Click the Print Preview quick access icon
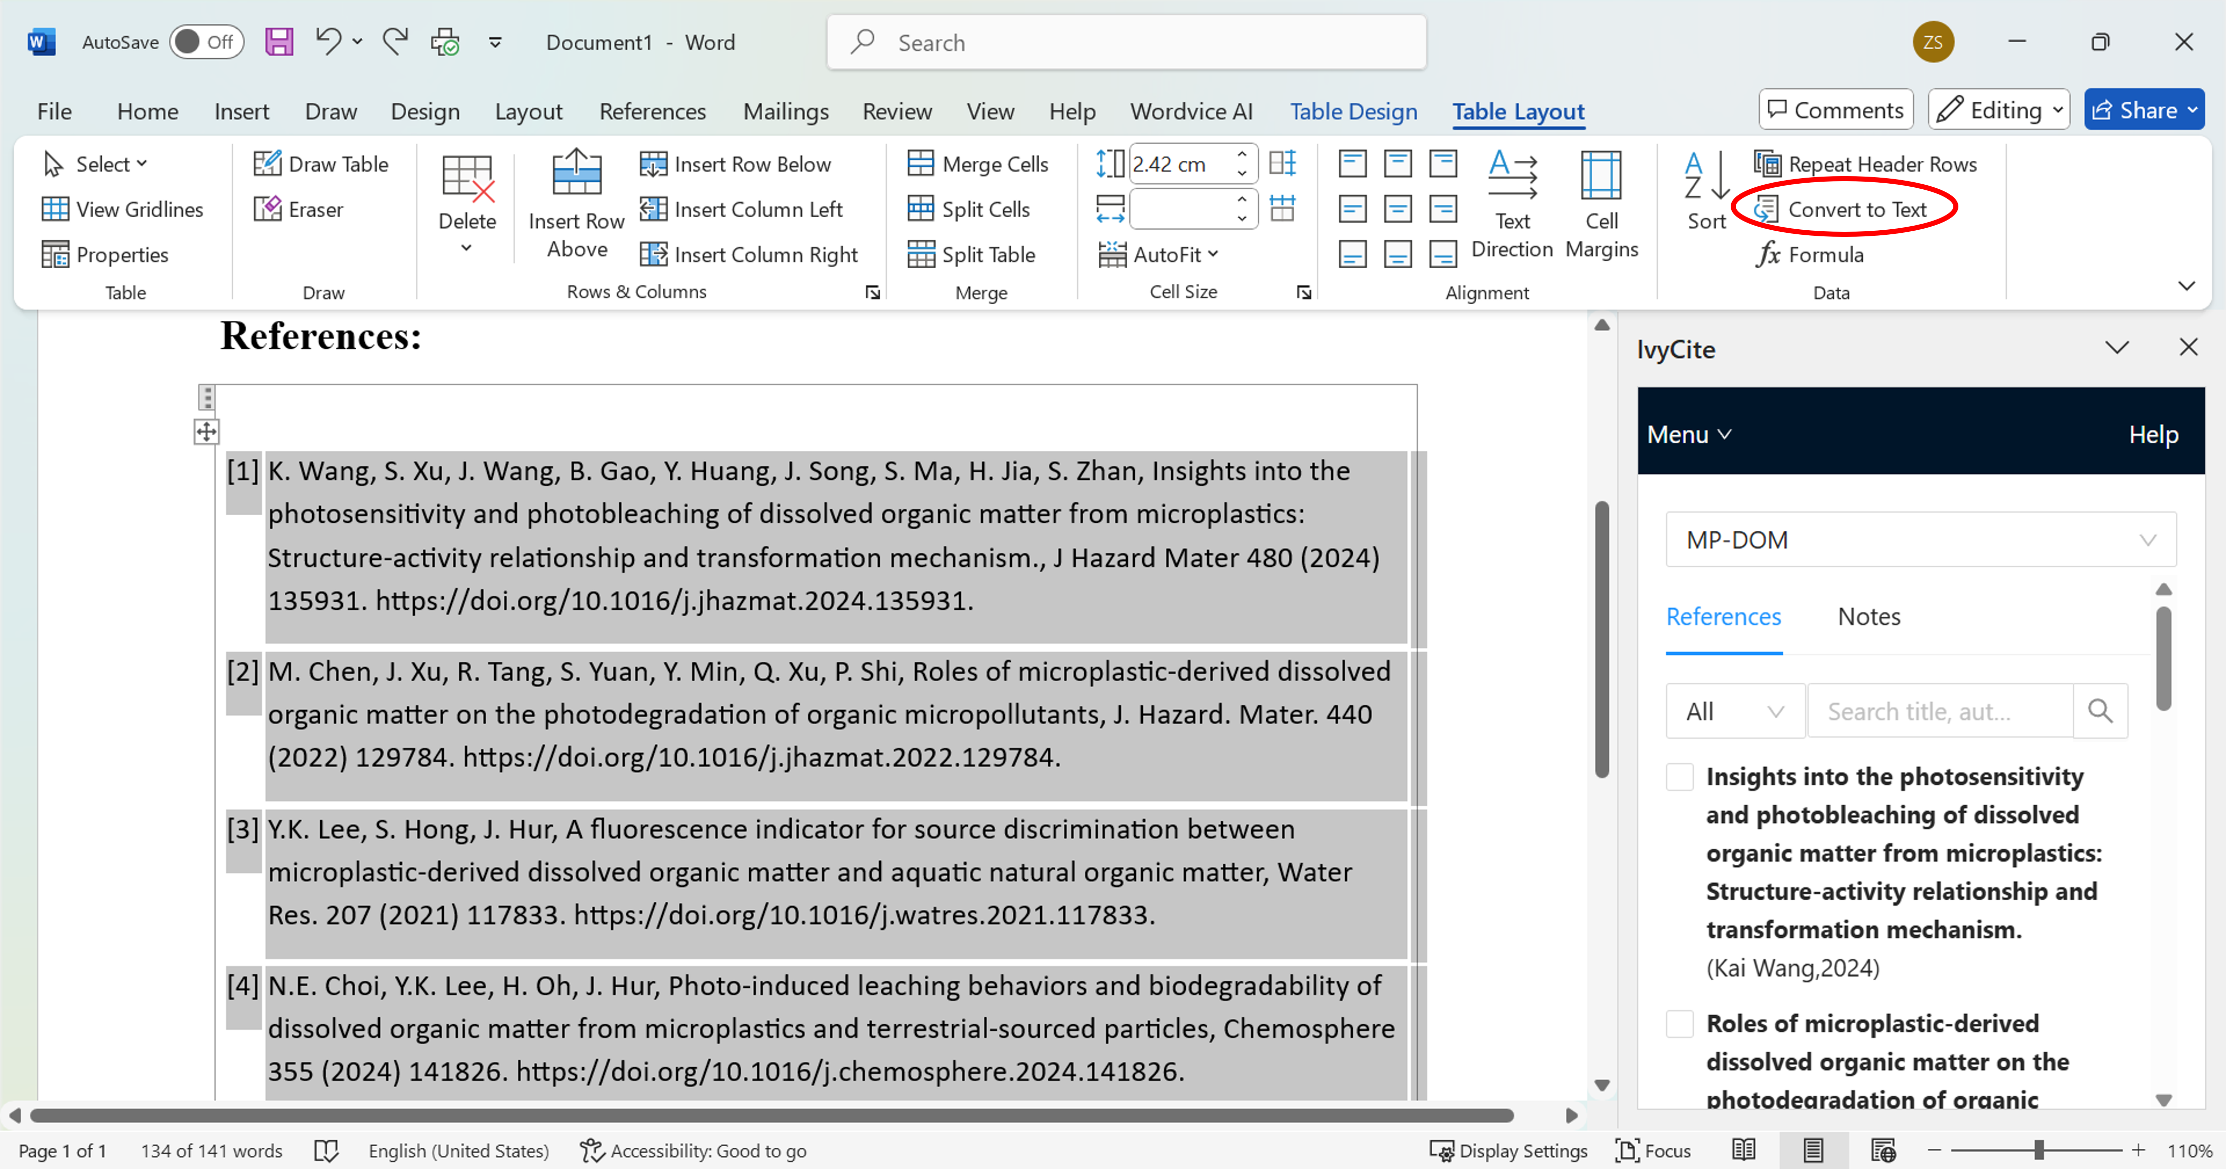 pos(445,41)
